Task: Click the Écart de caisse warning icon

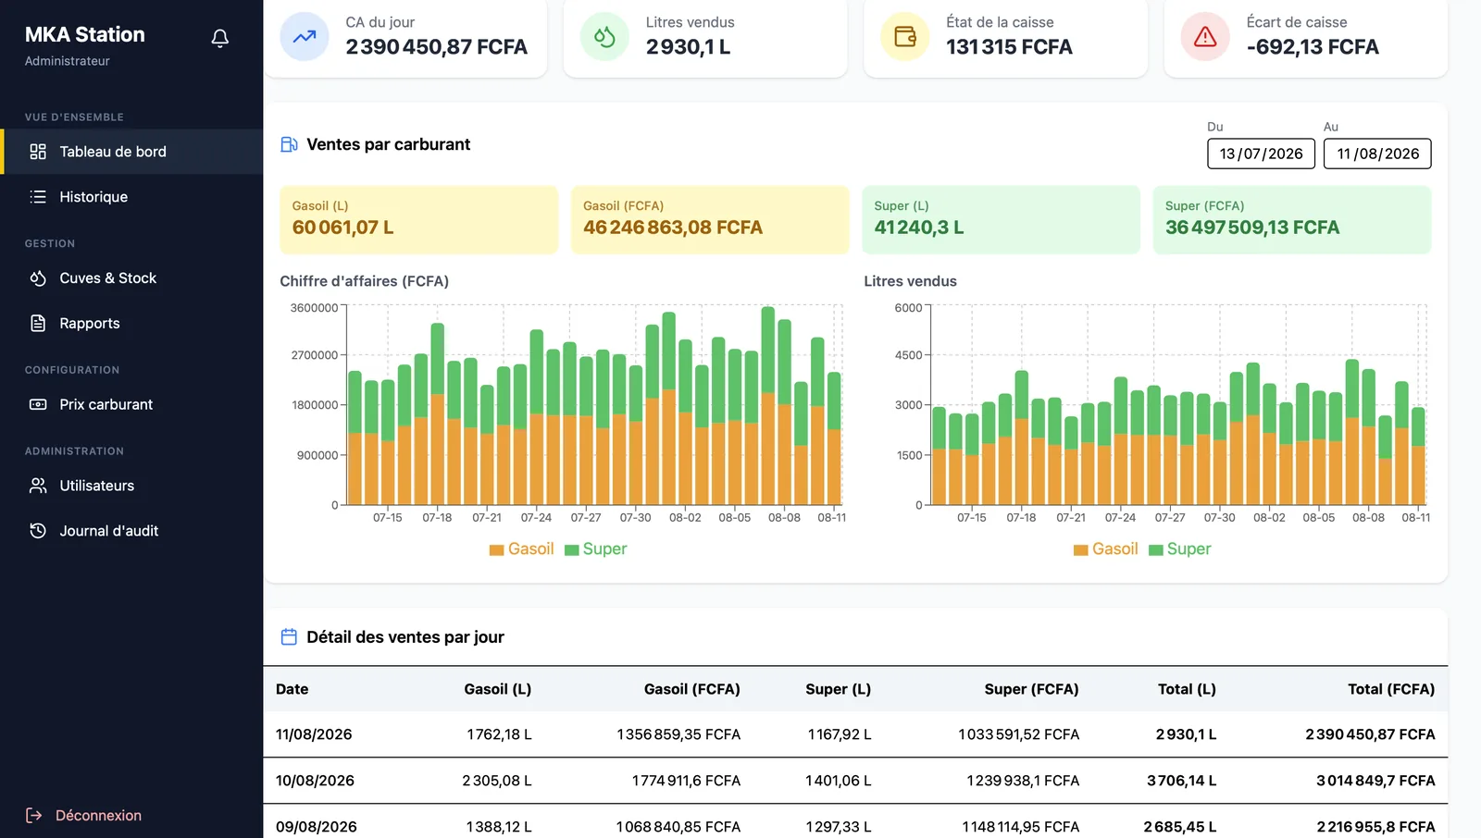Action: (1205, 37)
